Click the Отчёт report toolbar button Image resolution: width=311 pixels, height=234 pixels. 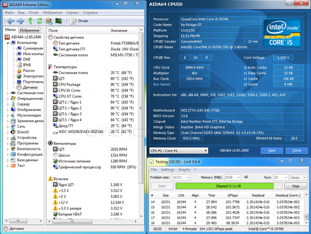tap(79, 21)
